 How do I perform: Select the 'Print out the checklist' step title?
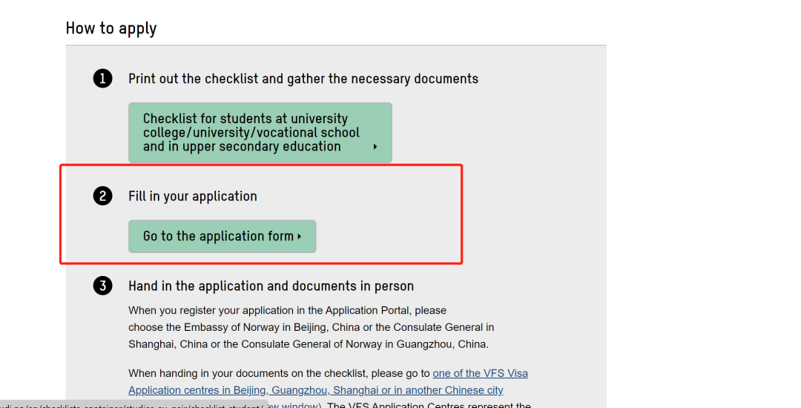(303, 79)
